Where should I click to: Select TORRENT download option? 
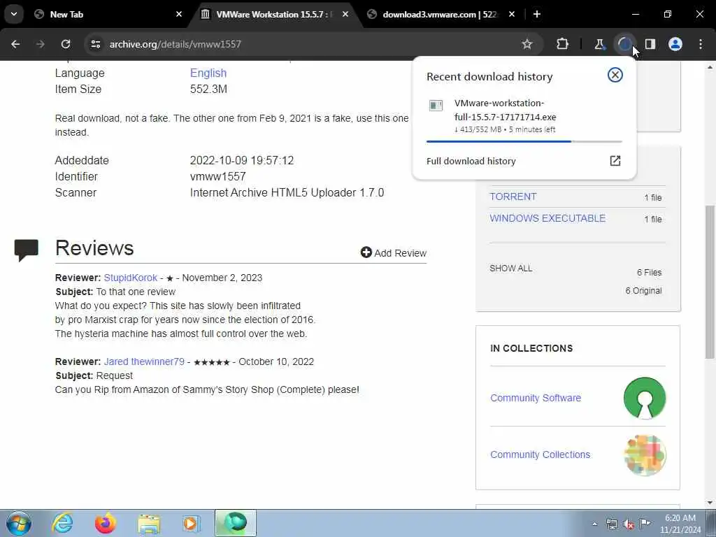pos(513,196)
